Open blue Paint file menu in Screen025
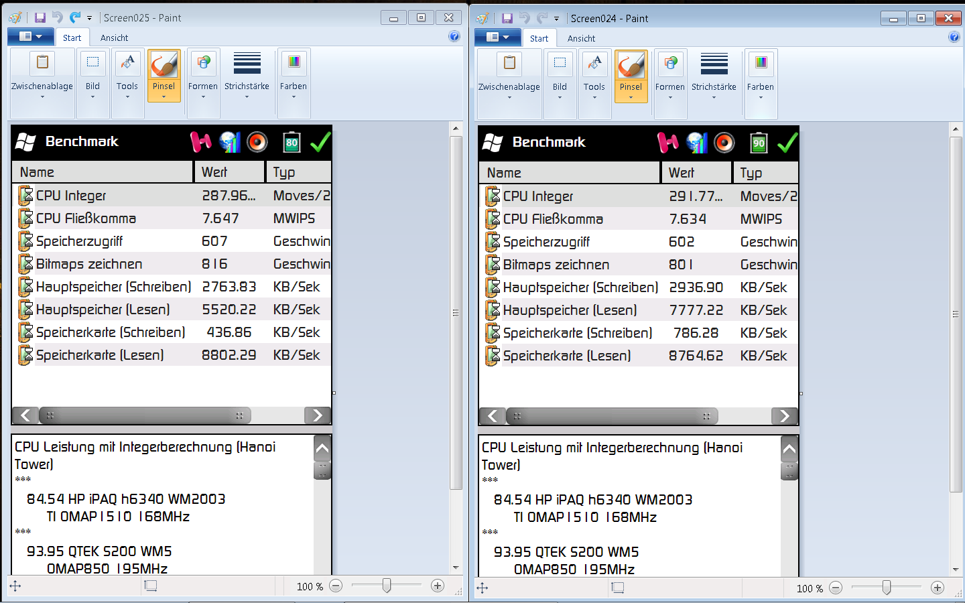The height and width of the screenshot is (603, 965). (x=31, y=37)
